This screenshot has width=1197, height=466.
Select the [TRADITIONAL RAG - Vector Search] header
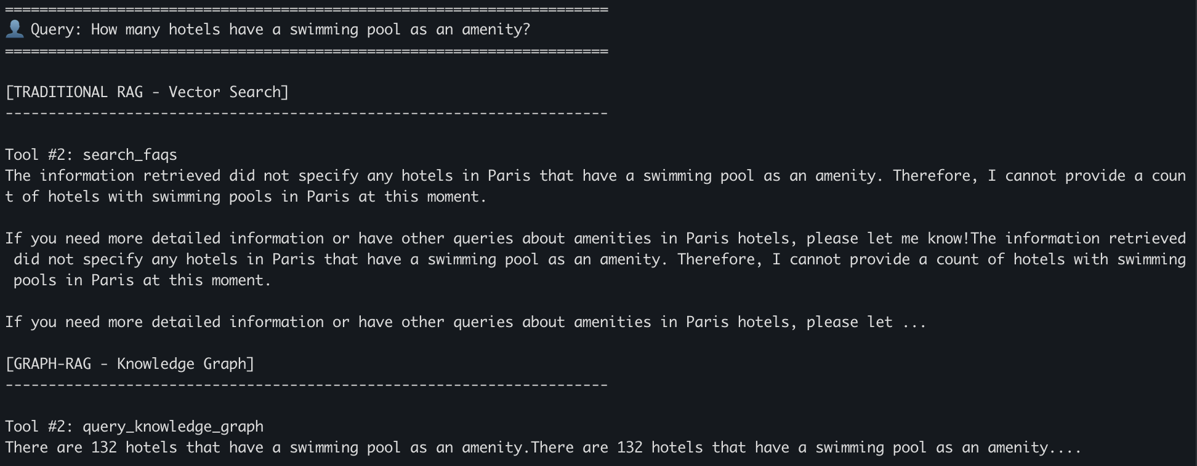click(x=147, y=92)
